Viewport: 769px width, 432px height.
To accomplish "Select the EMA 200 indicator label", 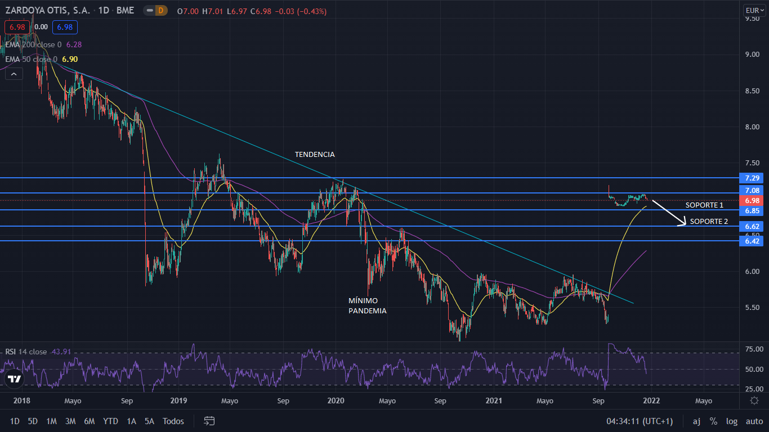I will [34, 44].
